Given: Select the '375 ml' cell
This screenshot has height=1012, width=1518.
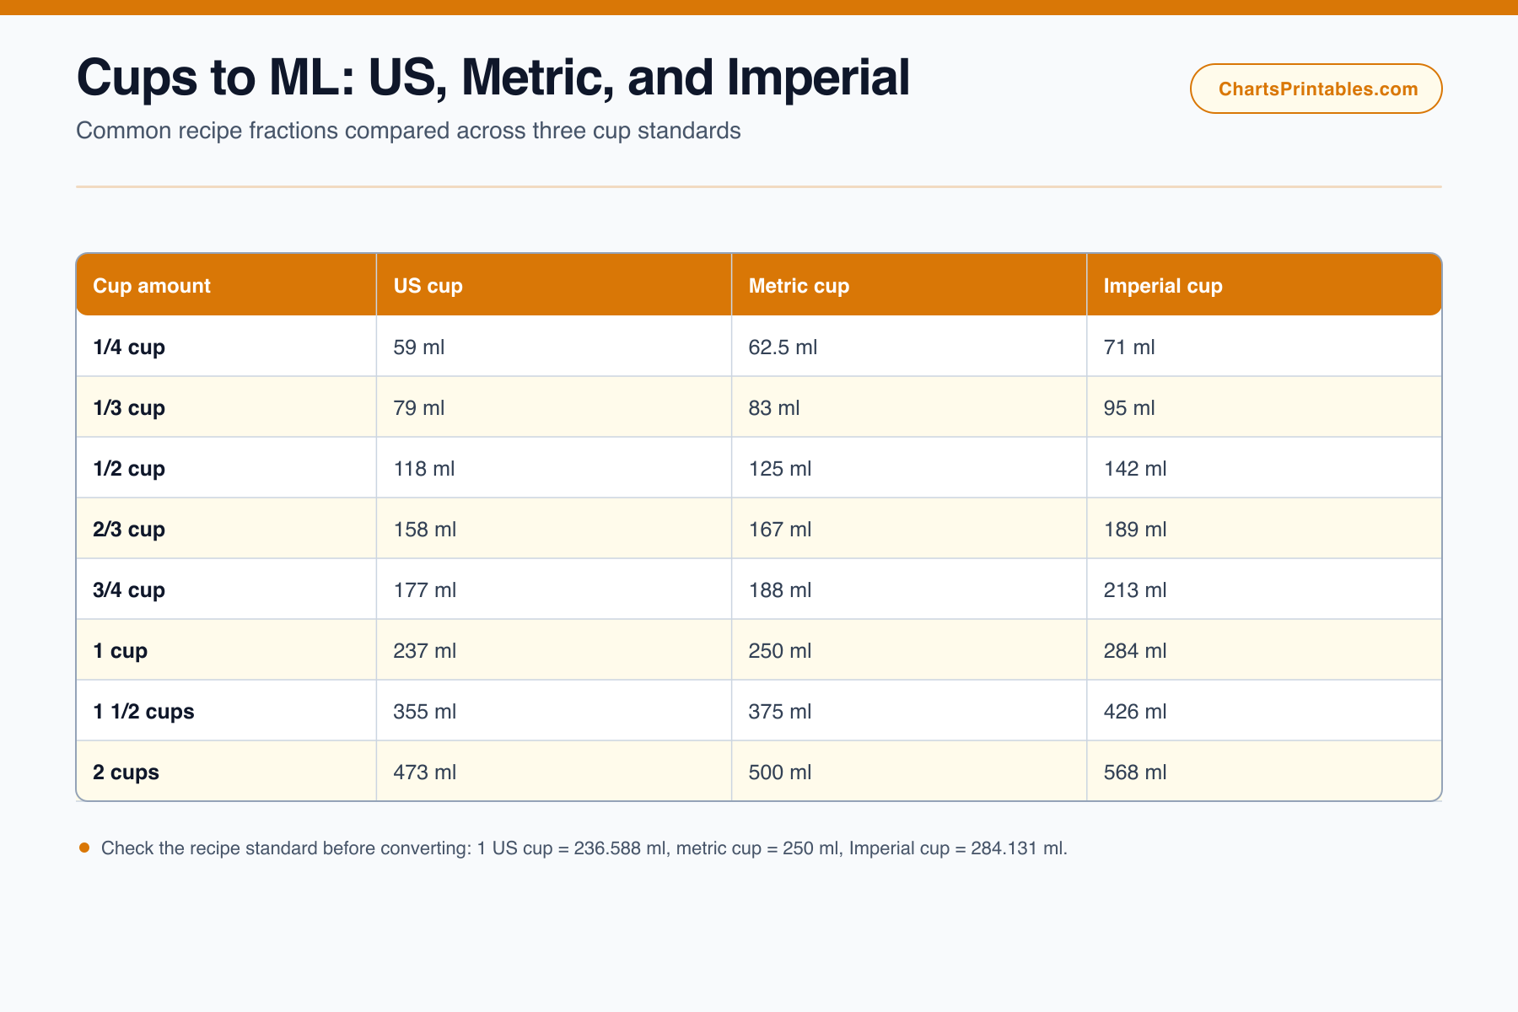Looking at the screenshot, I should pyautogui.click(x=909, y=710).
